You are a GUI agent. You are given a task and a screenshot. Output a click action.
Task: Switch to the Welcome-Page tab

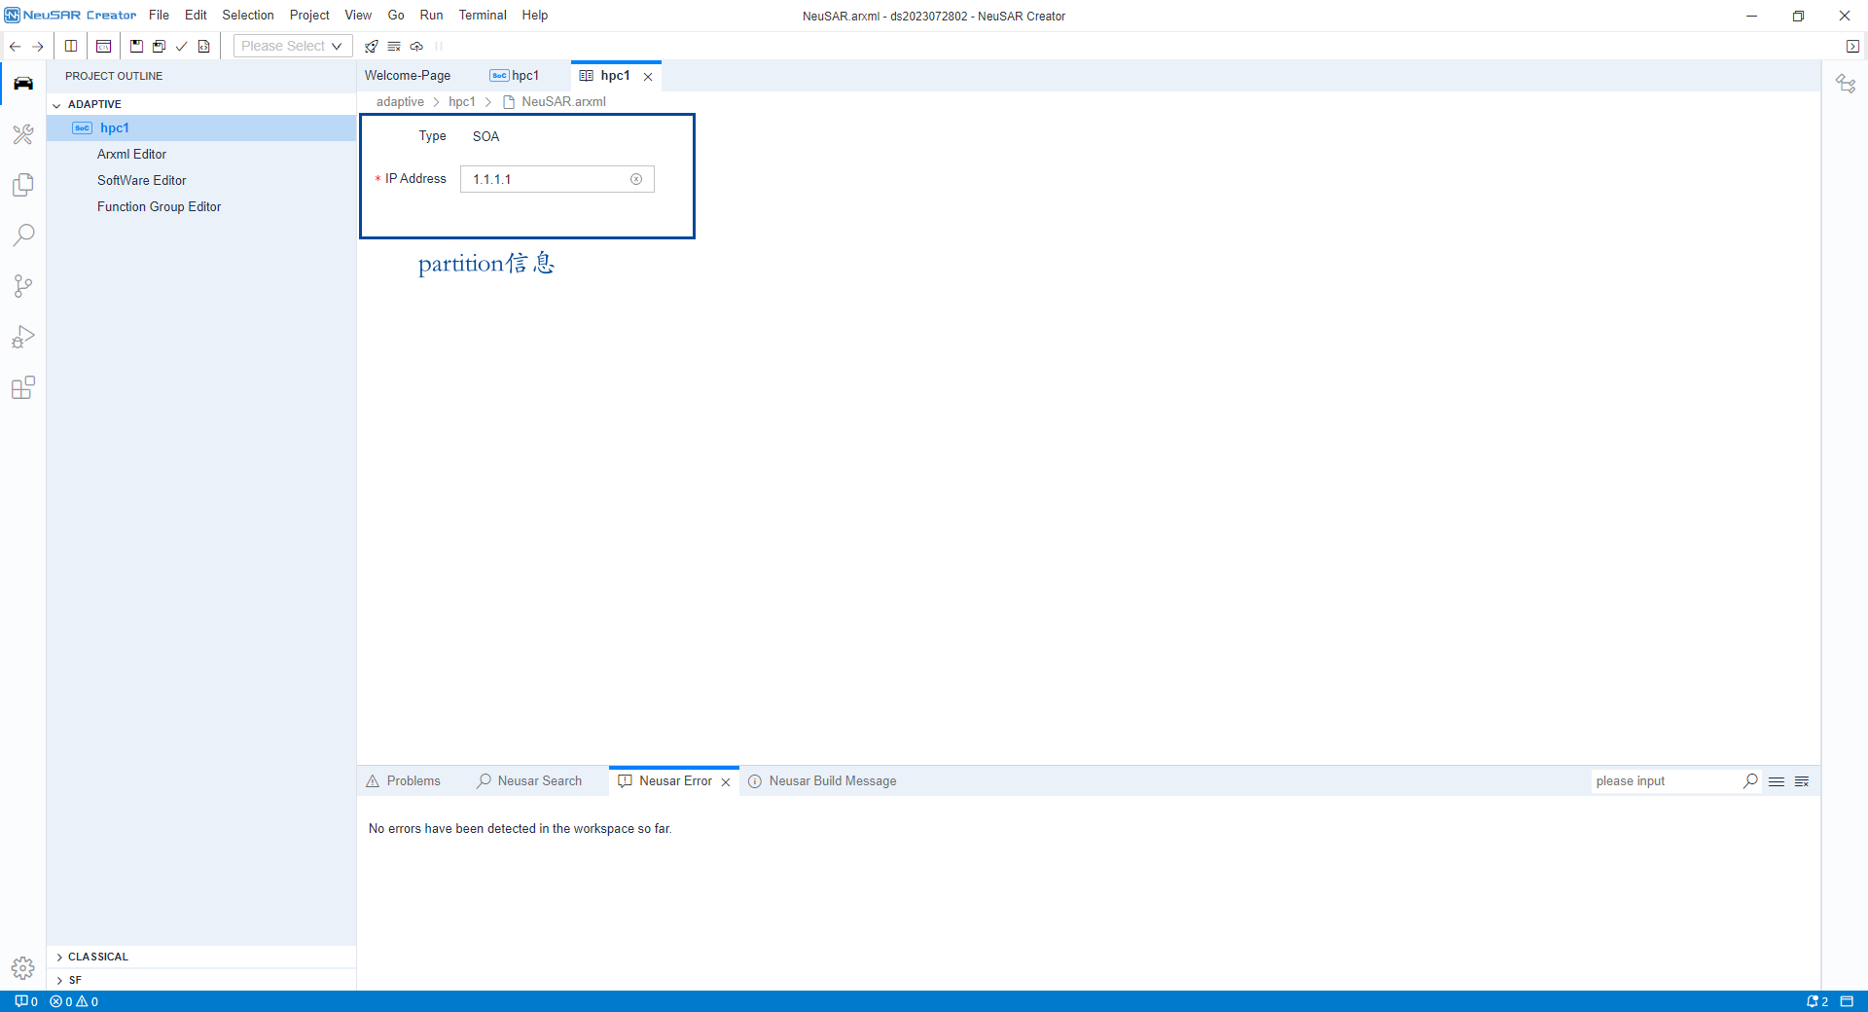pyautogui.click(x=407, y=75)
